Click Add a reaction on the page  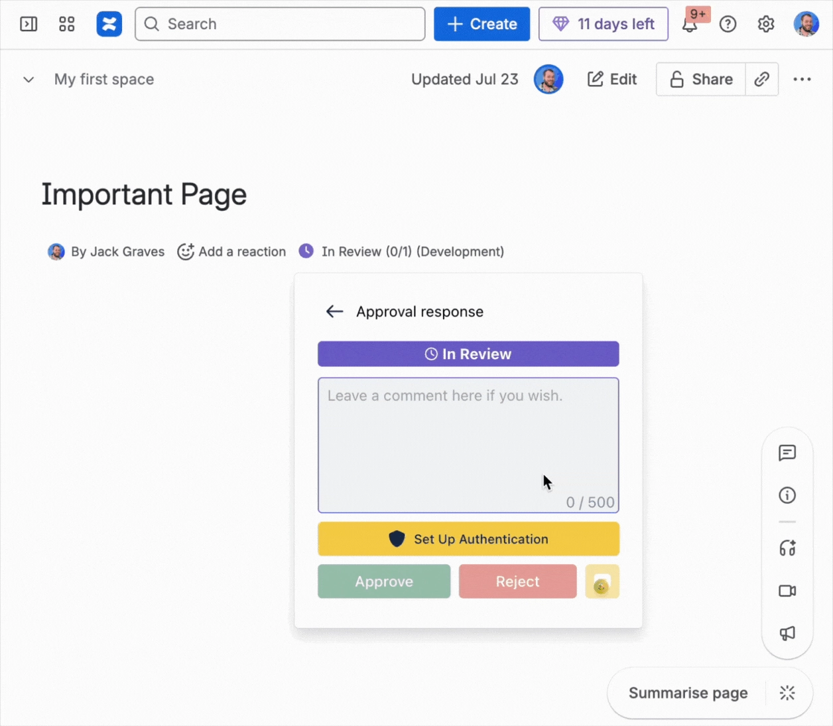pyautogui.click(x=231, y=252)
